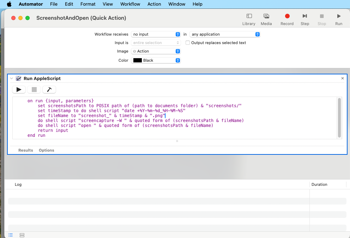The image size is (350, 238).
Task: Click the Record button in the toolbar
Action: [x=287, y=17]
